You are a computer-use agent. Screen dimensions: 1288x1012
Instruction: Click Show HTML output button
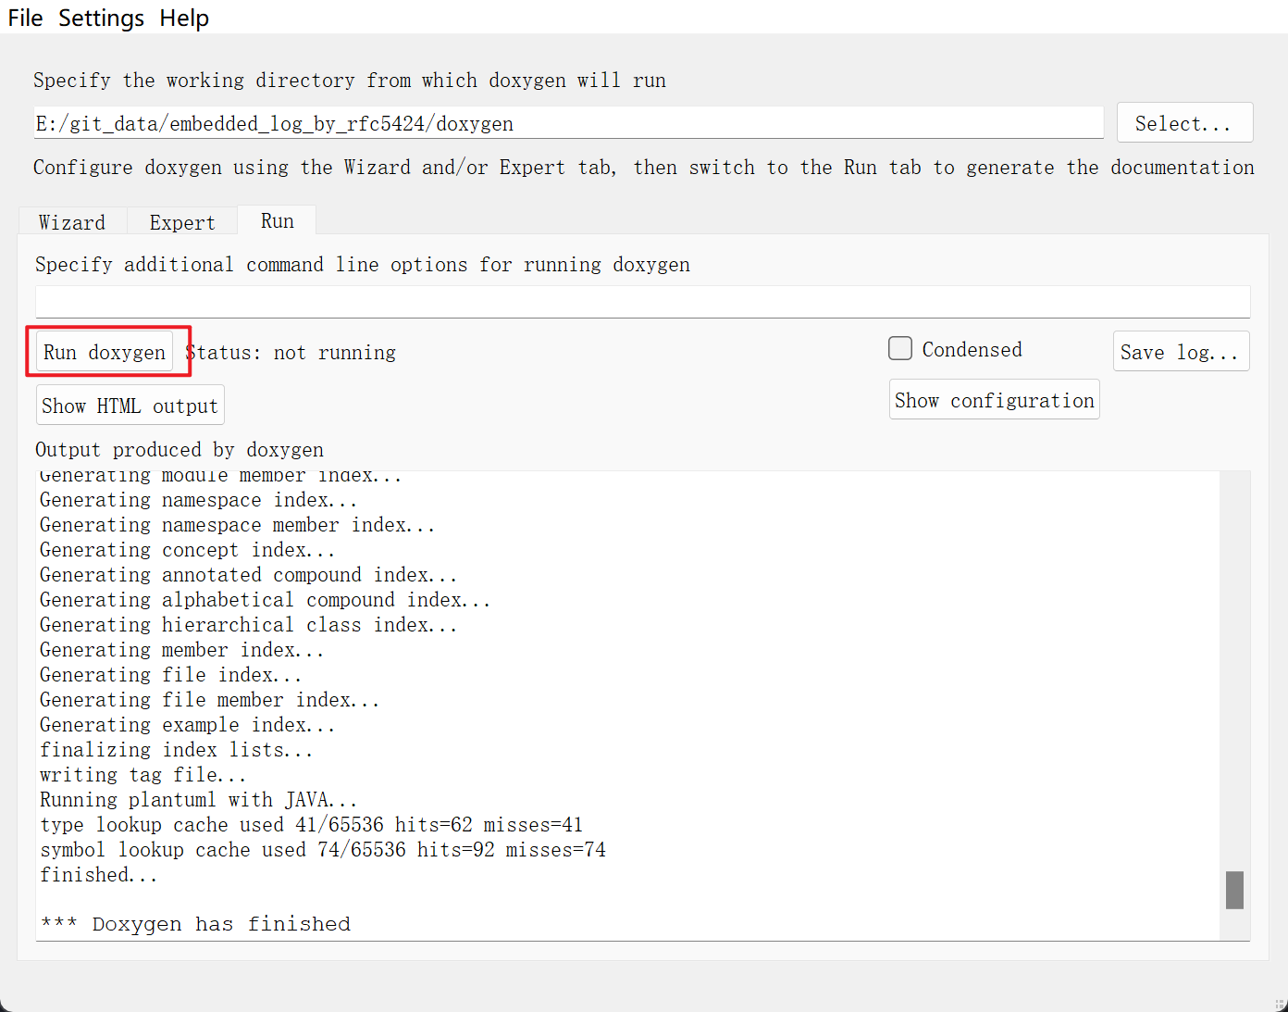click(x=130, y=406)
